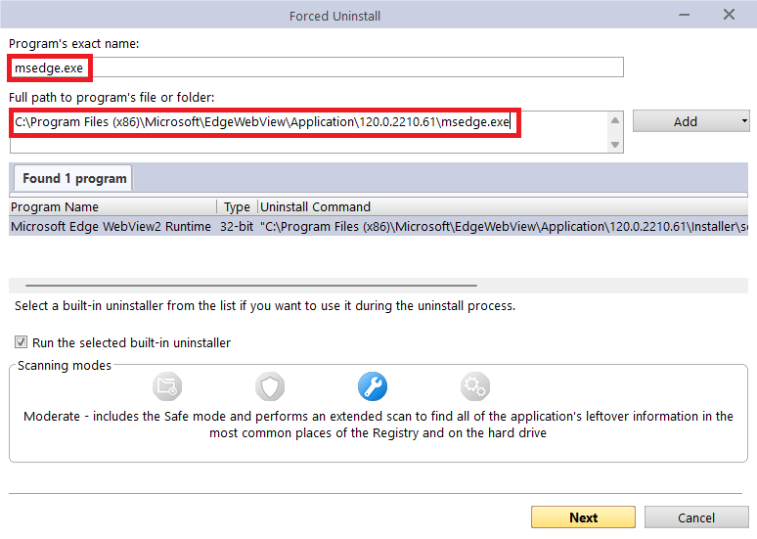757x539 pixels.
Task: Choose the Moderate mode wrench icon
Action: click(x=373, y=387)
